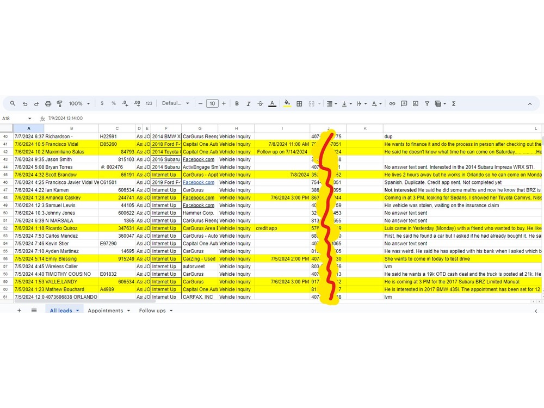Open the Follow ups tab dropdown arrow
The height and width of the screenshot is (408, 544).
click(171, 311)
